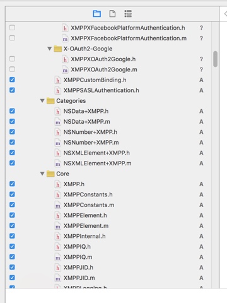227x303 pixels.
Task: Click the status ? for XMPPXOAuth2Google.h
Action: [201, 59]
